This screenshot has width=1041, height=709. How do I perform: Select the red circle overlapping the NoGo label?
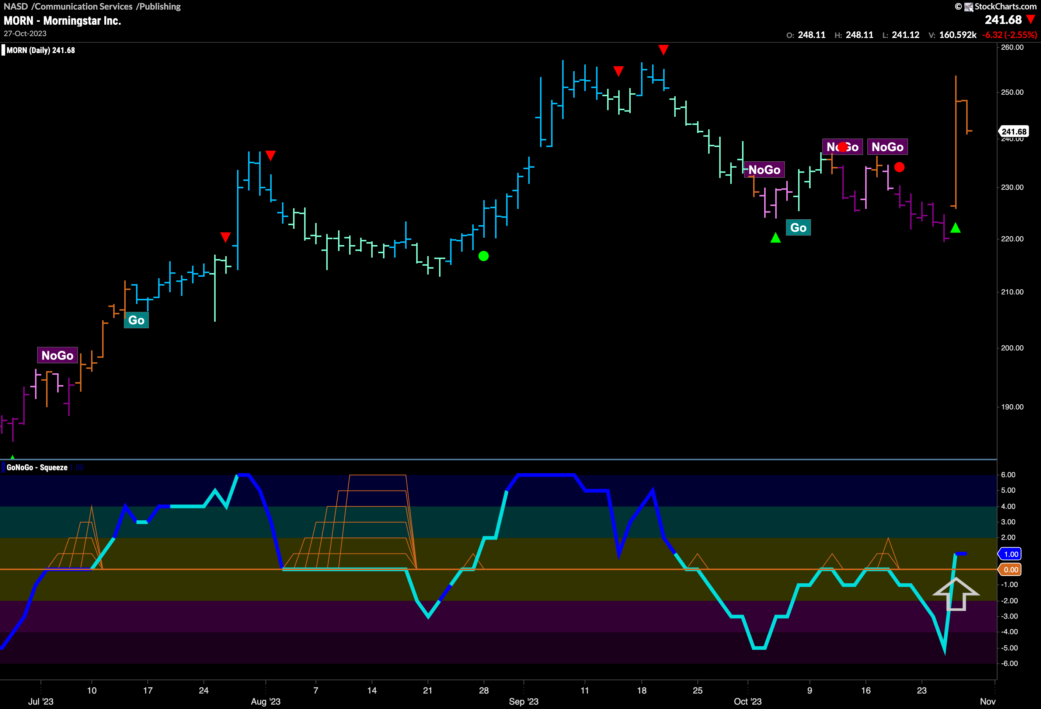(x=843, y=147)
